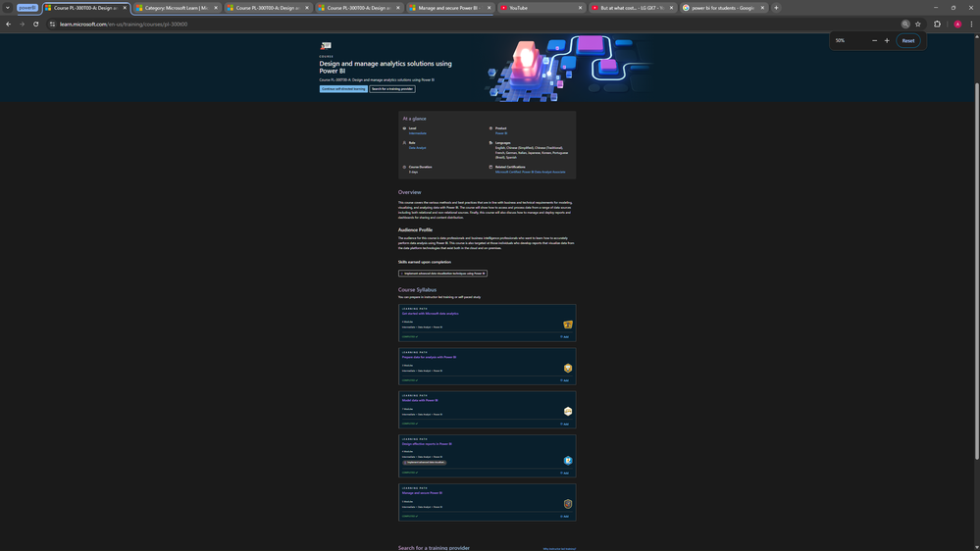The image size is (980, 551).
Task: Open the 'Power BI' product link
Action: [501, 133]
